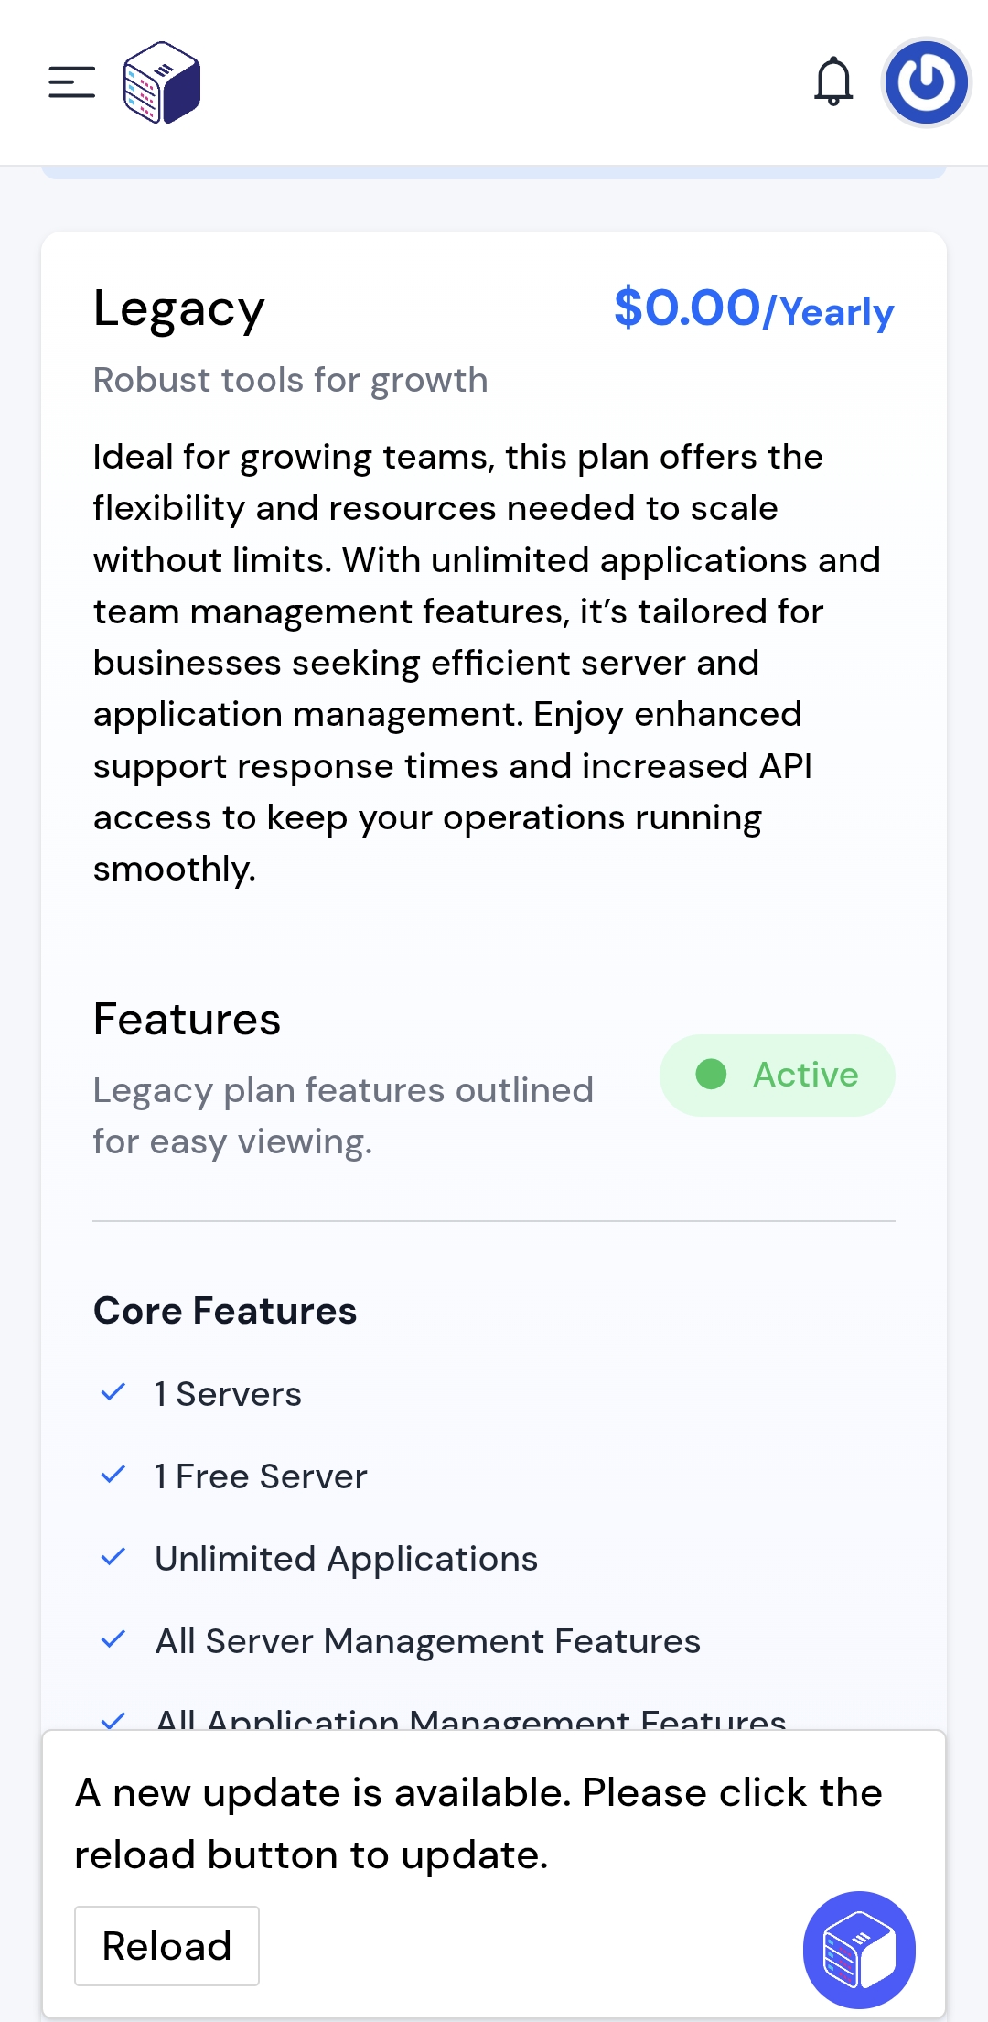Click checkmark beside Unlimited Applications
This screenshot has height=2022, width=988.
pos(113,1558)
